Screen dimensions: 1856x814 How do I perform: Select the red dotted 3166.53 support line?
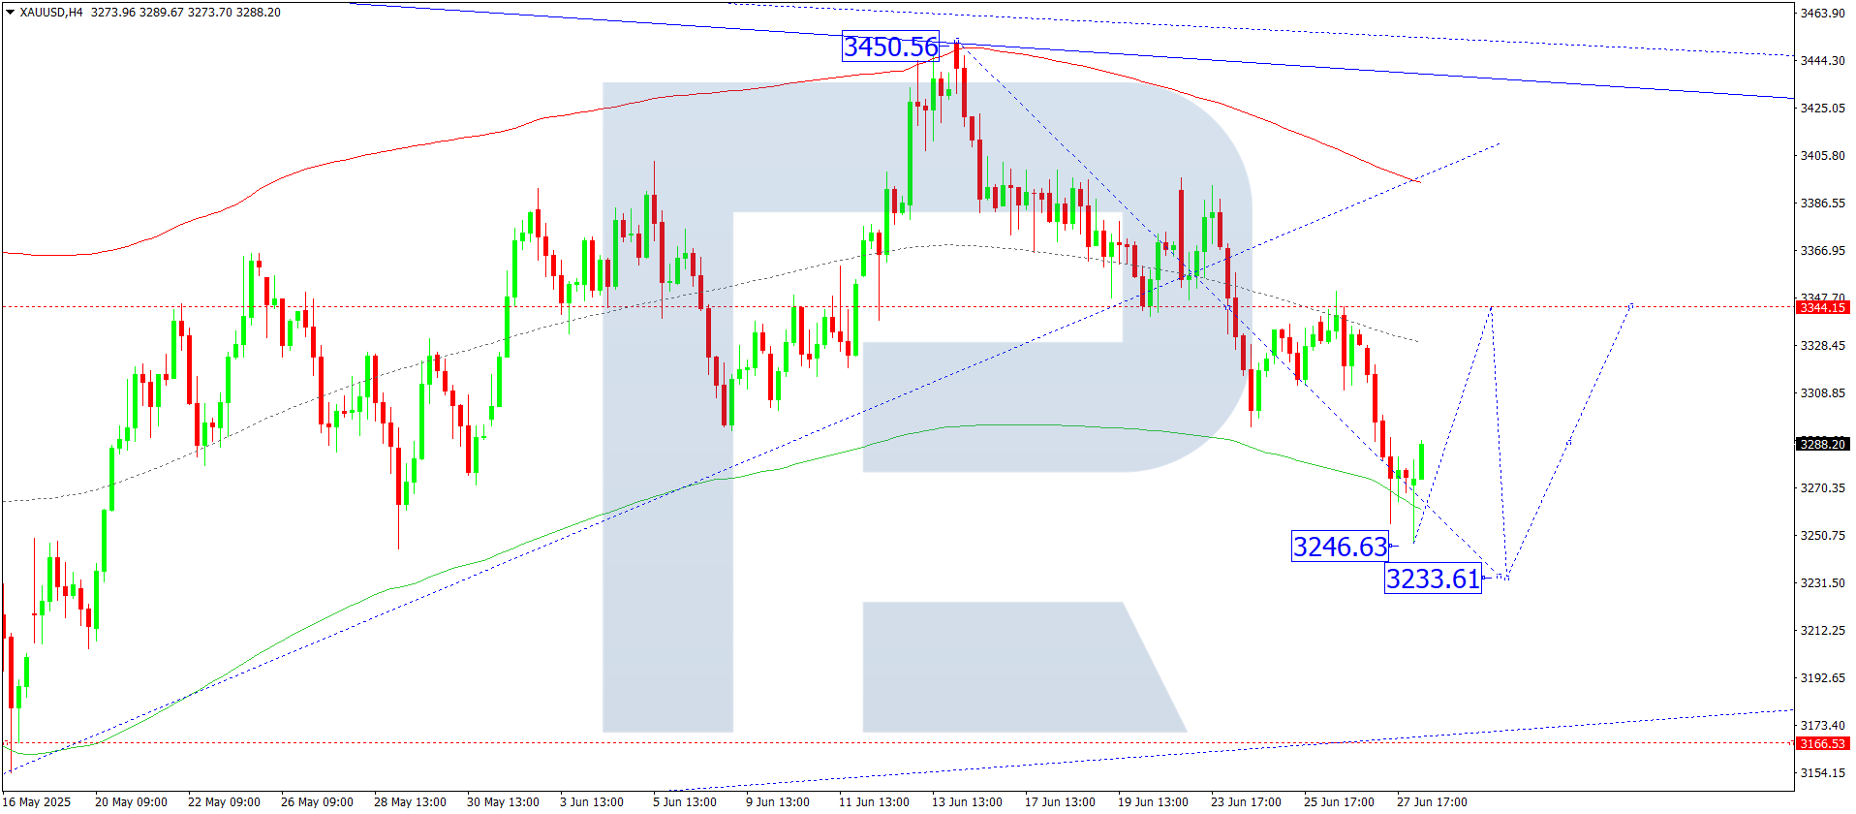(896, 743)
